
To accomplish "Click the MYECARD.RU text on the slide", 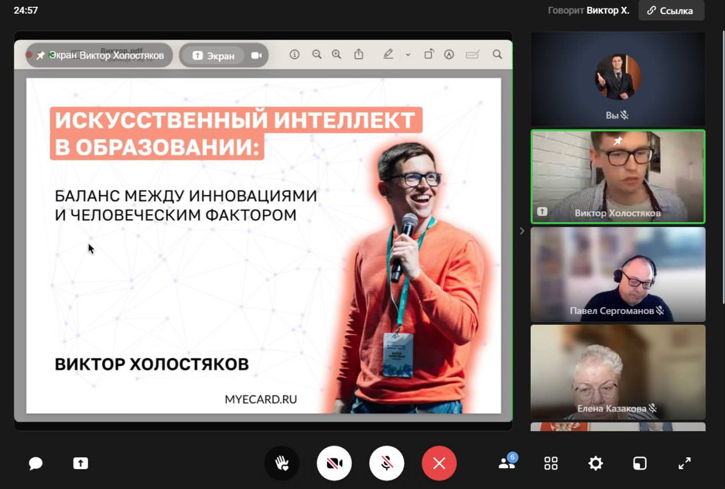I will tap(261, 399).
